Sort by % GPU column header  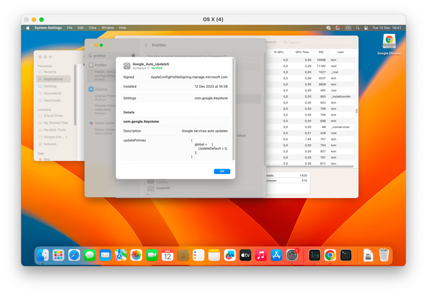(x=278, y=52)
